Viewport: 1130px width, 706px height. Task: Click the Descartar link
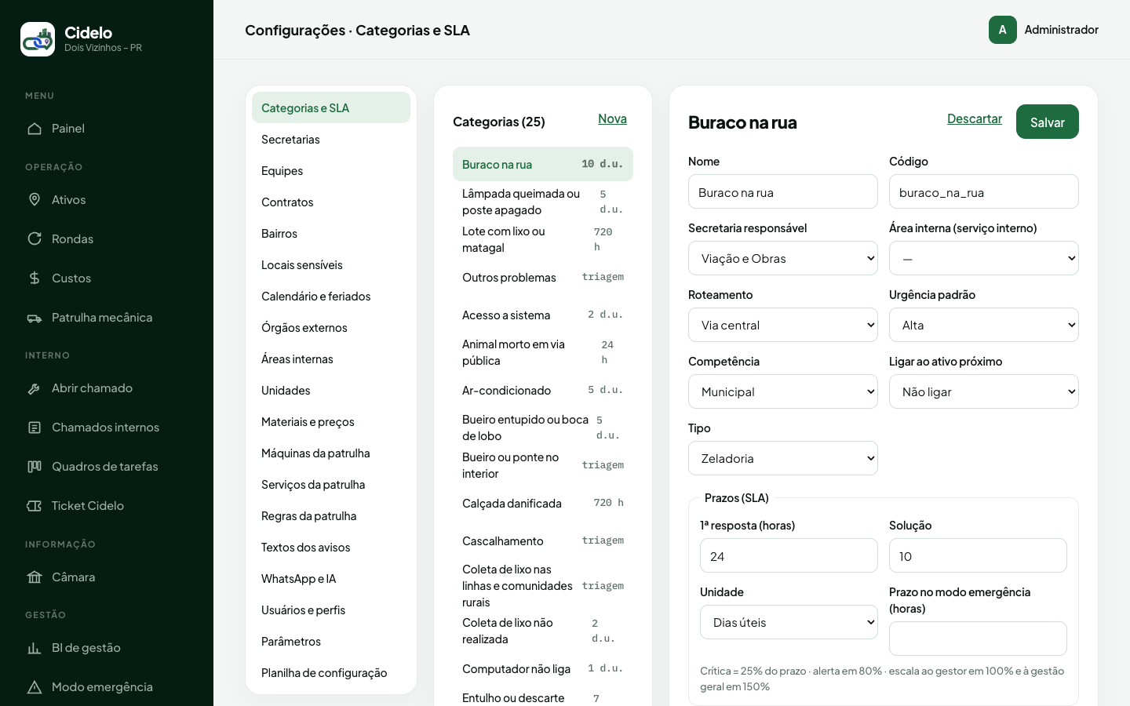point(975,118)
